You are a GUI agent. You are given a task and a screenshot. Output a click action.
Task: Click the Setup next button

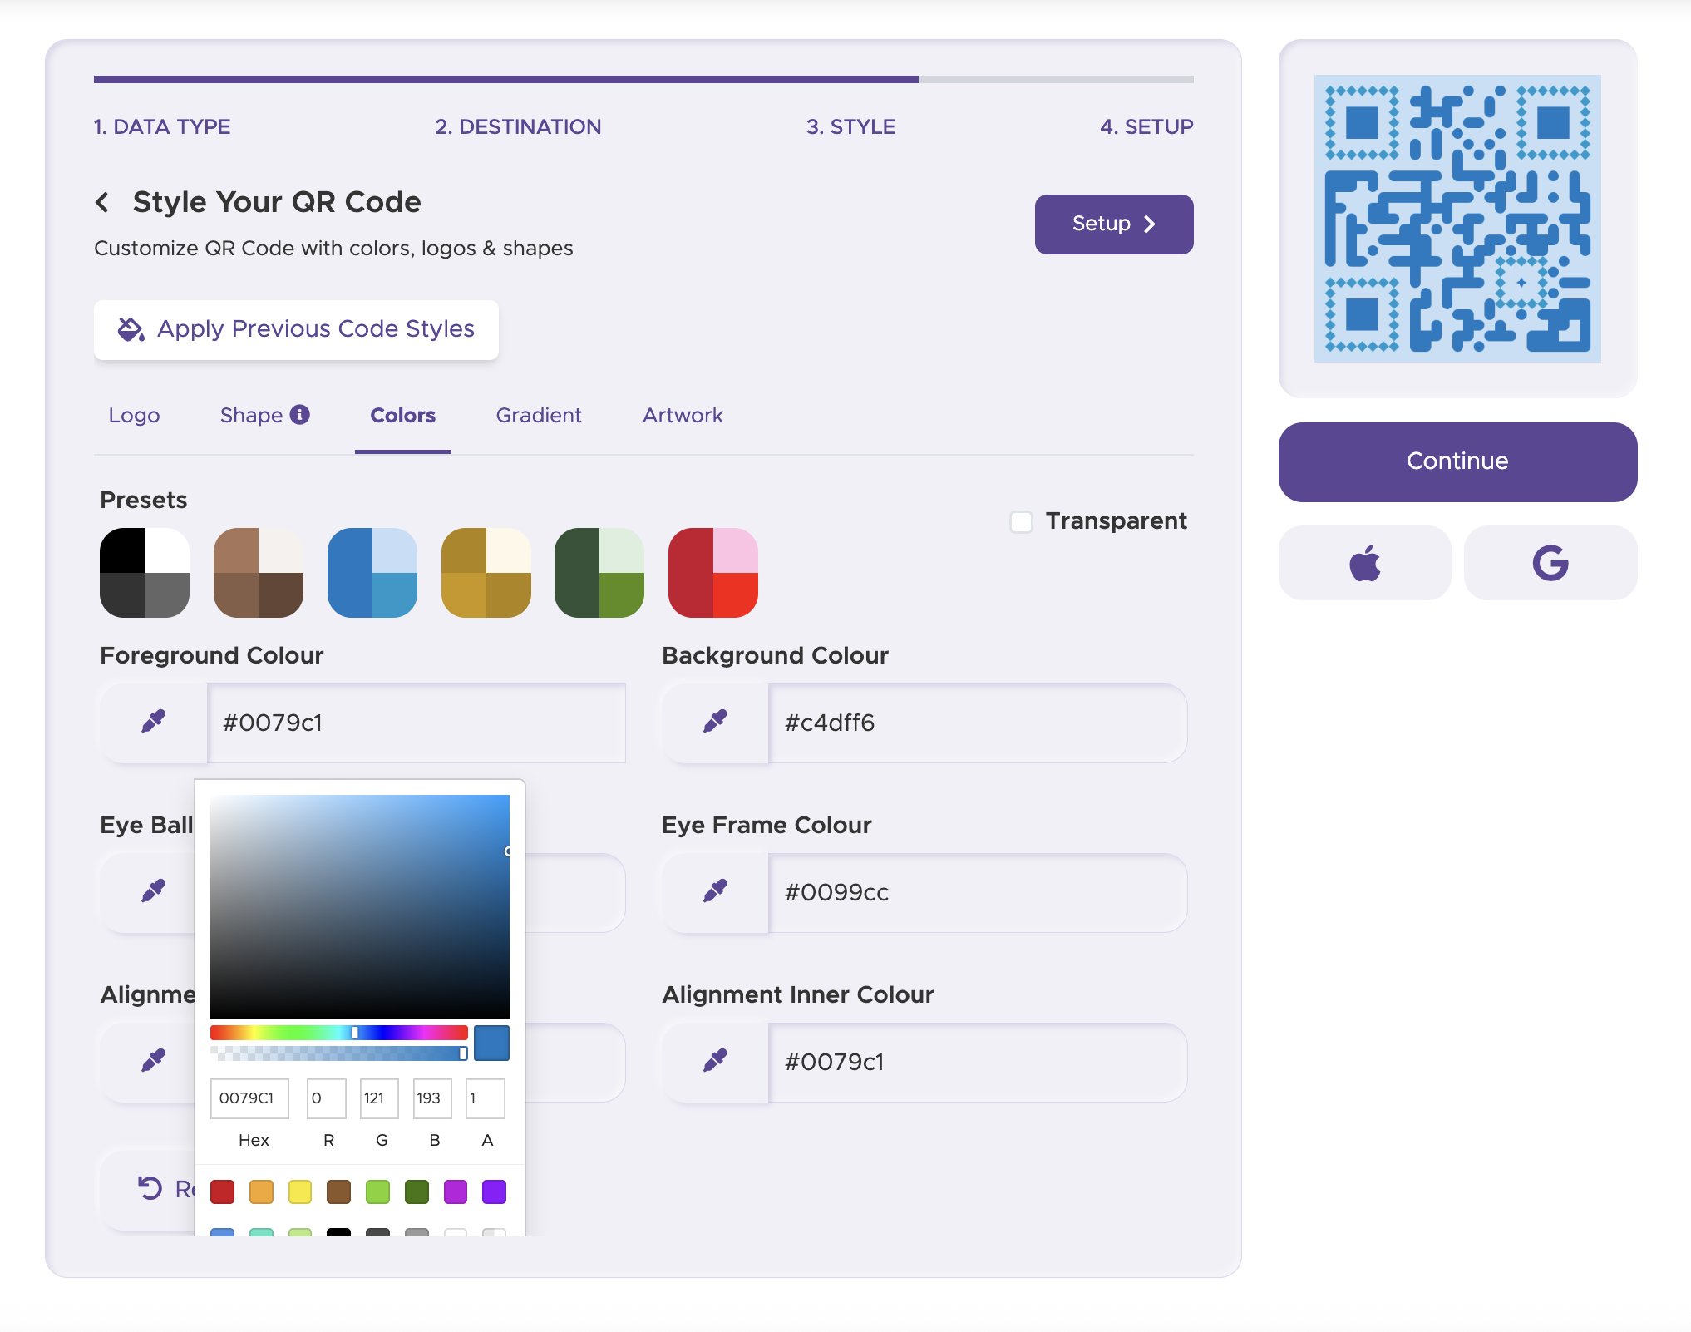point(1113,224)
